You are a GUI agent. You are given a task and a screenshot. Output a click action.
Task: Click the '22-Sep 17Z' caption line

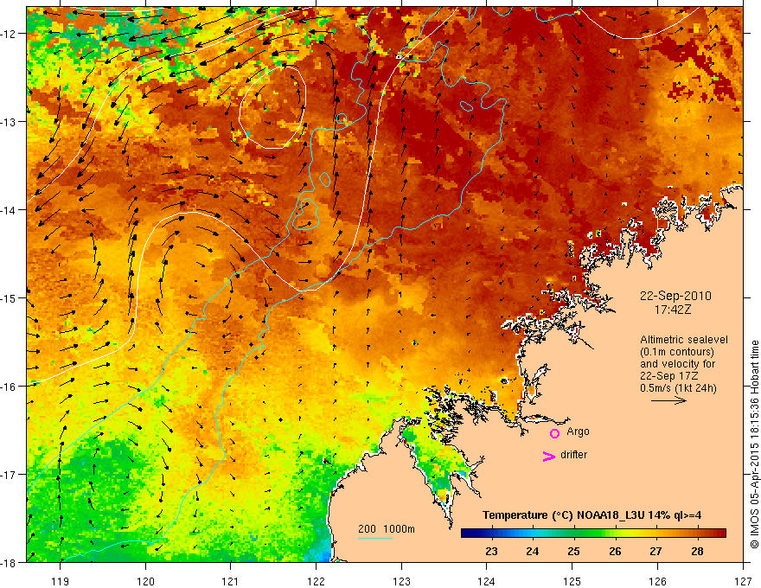(668, 376)
